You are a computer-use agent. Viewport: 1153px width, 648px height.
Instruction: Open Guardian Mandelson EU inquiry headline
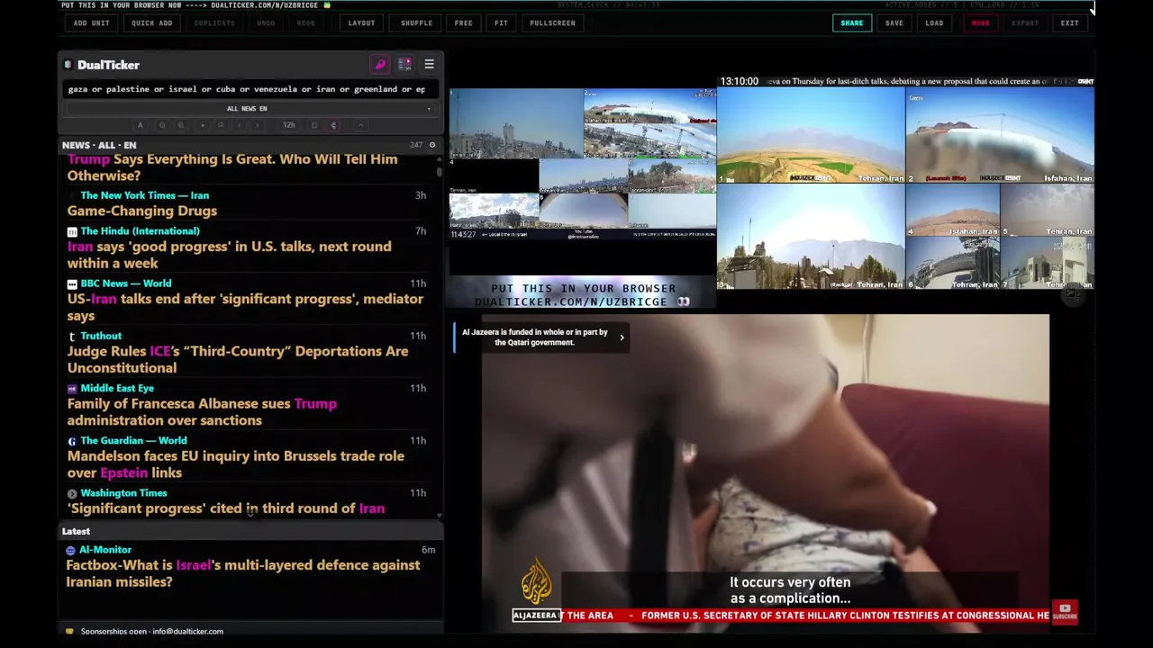pos(235,463)
